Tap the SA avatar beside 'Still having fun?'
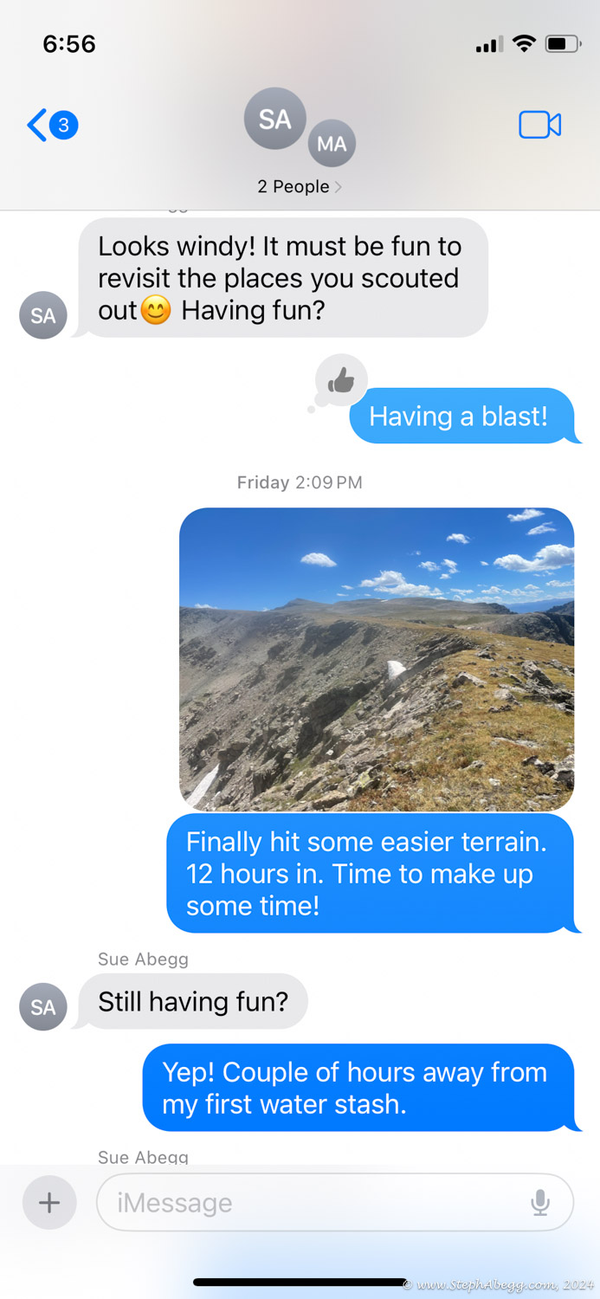 coord(43,1006)
